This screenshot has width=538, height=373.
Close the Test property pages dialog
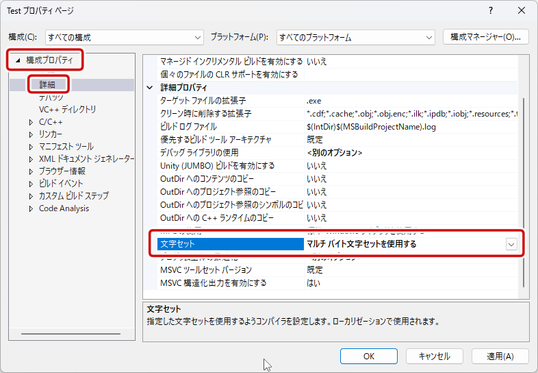[x=522, y=11]
